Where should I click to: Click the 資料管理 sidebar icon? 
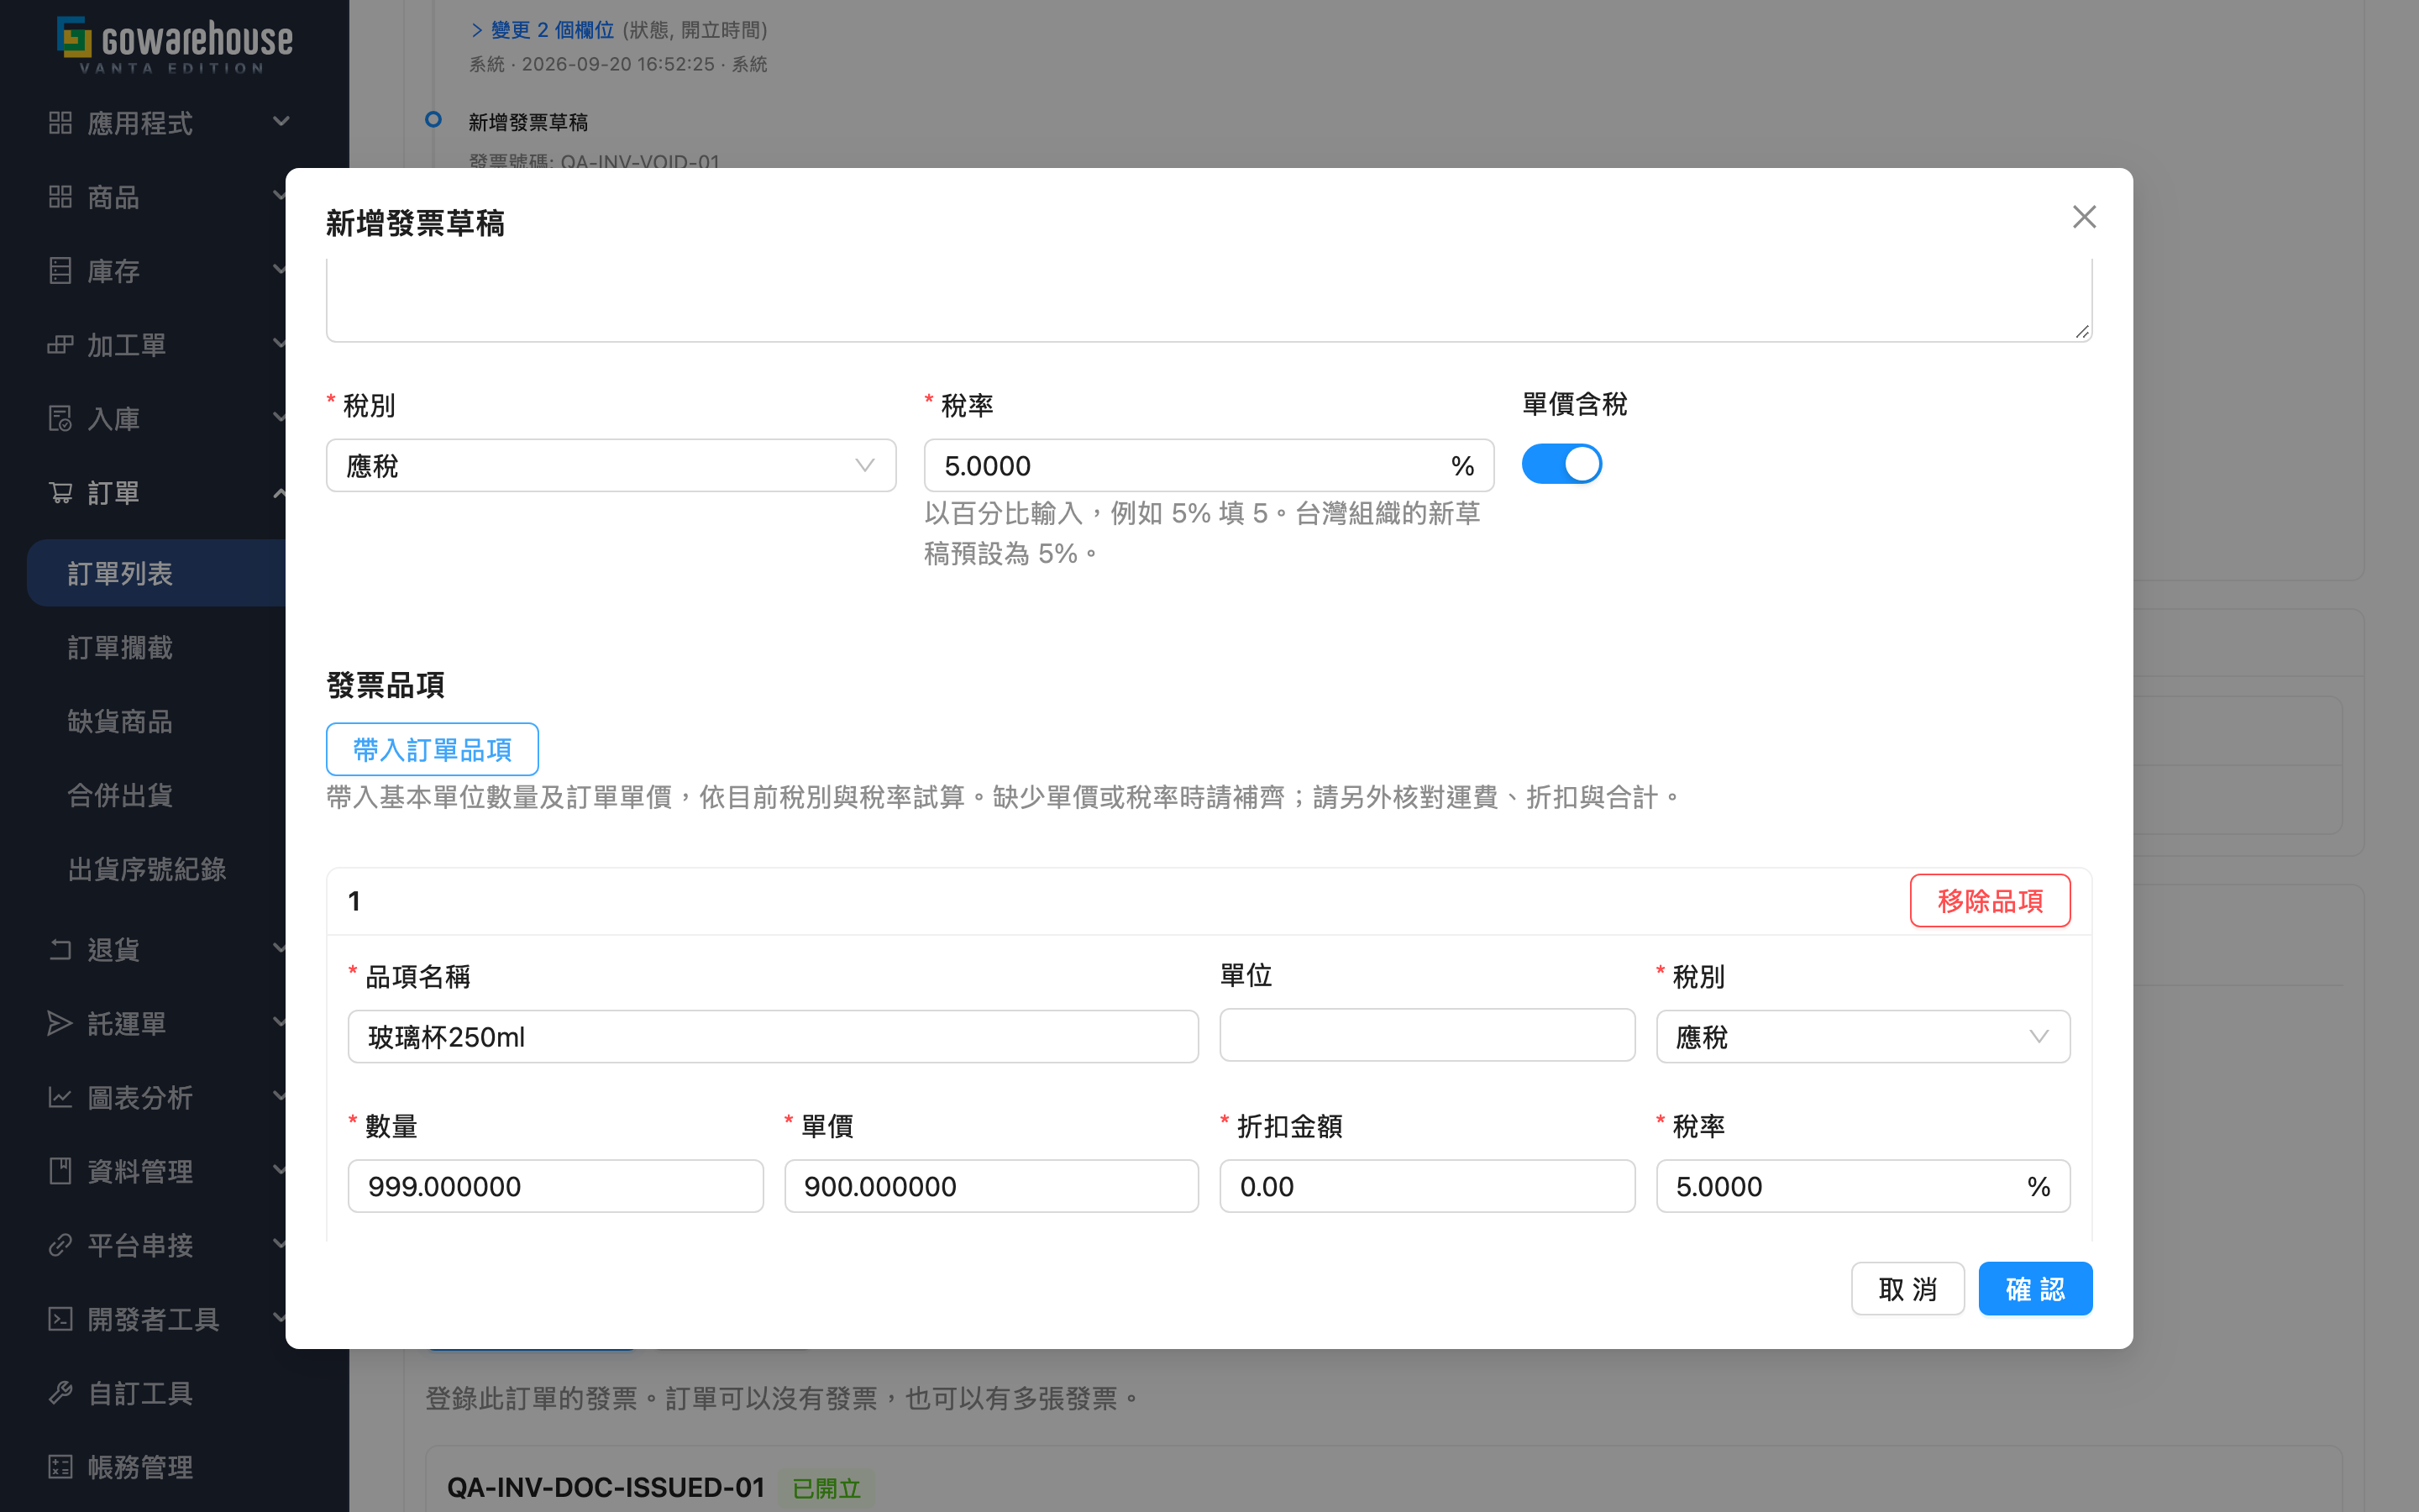tap(60, 1171)
